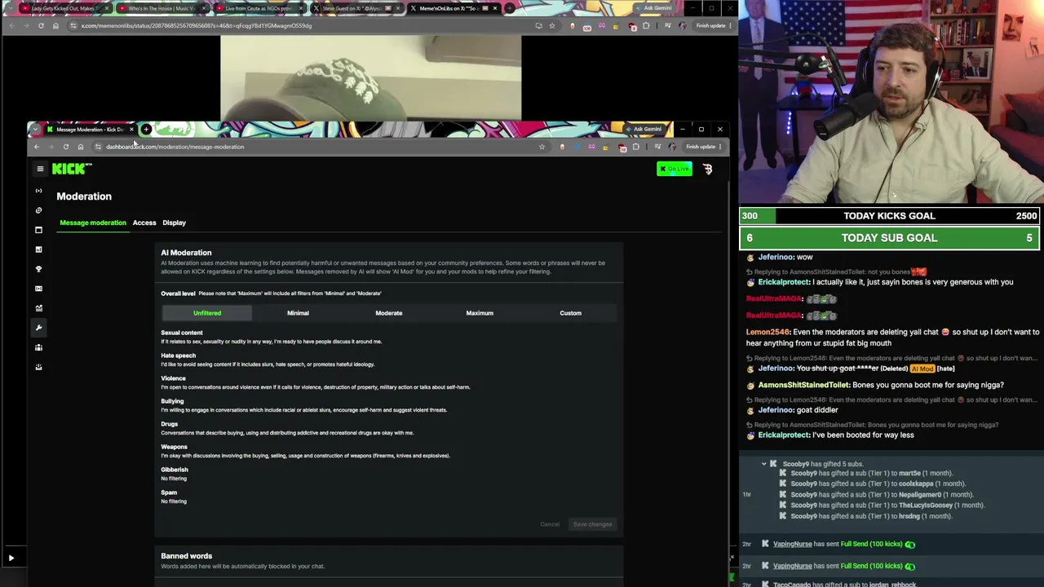The height and width of the screenshot is (587, 1044).
Task: Click Jeferinoo's 'goat diddler' chat message
Action: point(816,410)
